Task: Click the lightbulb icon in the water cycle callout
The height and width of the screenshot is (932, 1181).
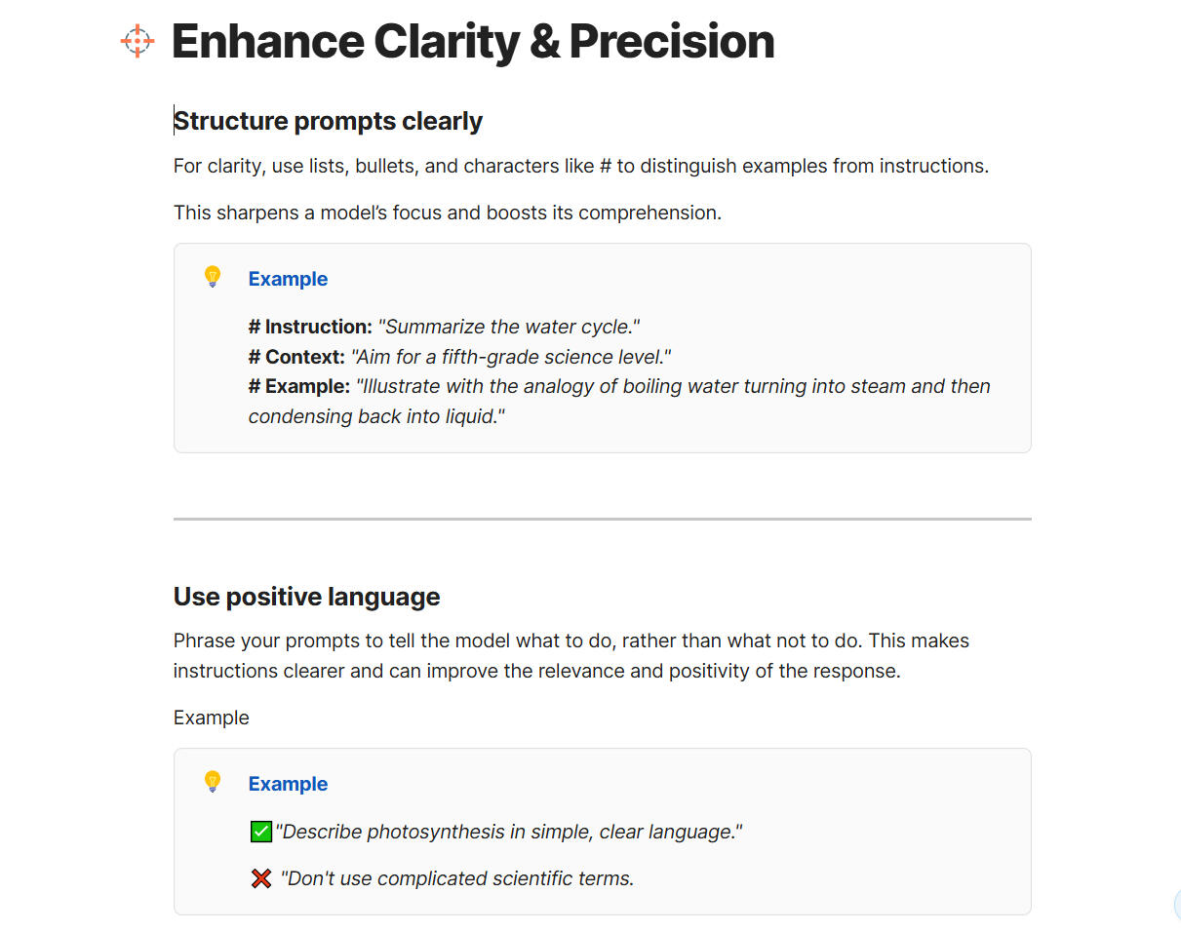Action: (x=213, y=278)
